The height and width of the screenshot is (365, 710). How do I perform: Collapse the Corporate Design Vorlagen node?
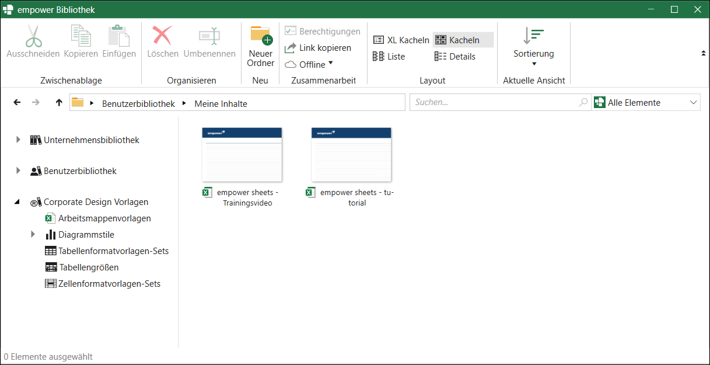coord(18,202)
